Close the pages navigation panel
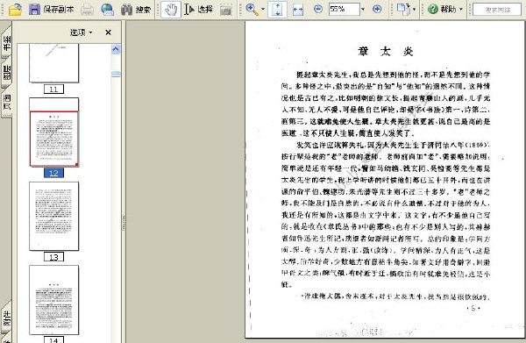This screenshot has height=343, width=526. (x=108, y=32)
